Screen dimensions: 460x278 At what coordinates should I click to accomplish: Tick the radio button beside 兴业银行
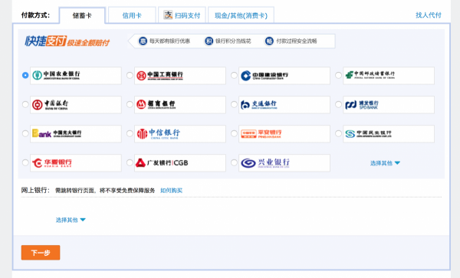point(234,162)
